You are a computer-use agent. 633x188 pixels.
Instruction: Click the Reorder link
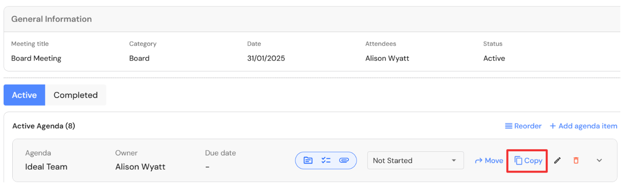point(523,126)
